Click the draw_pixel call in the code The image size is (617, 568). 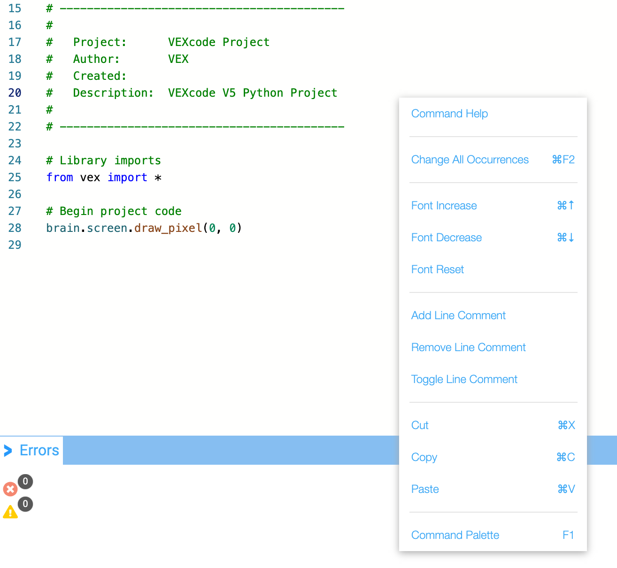168,228
